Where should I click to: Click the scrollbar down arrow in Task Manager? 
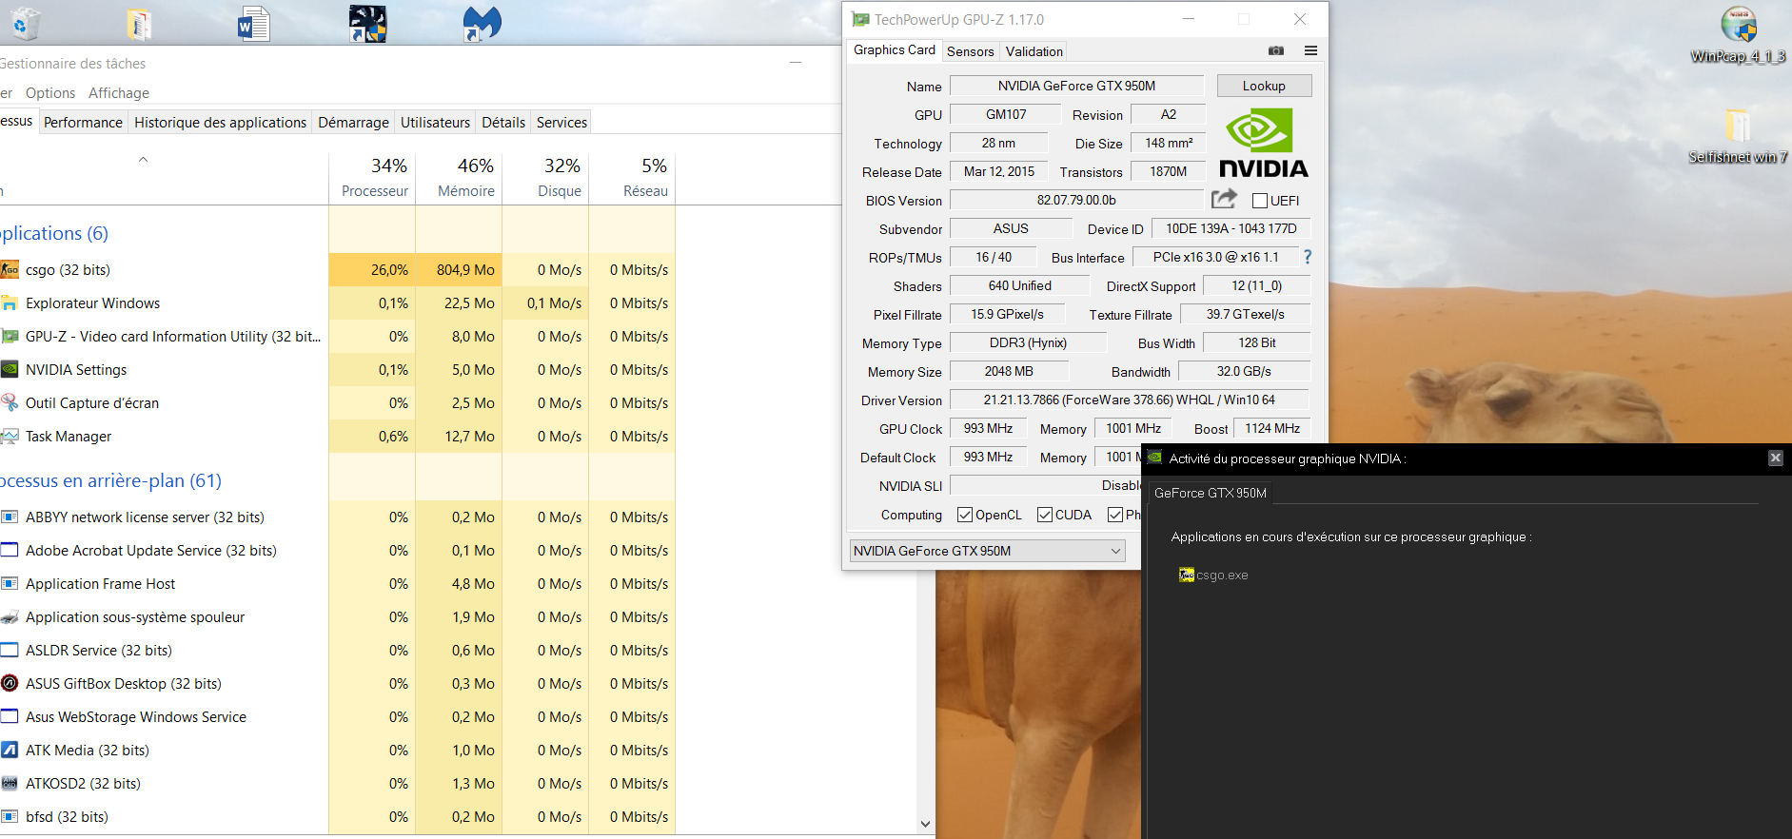[925, 824]
